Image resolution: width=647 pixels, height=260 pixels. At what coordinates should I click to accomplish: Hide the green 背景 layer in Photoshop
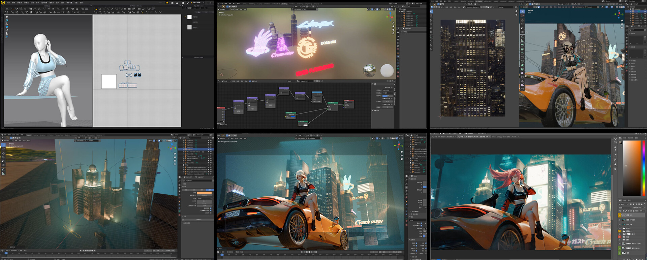(x=620, y=253)
